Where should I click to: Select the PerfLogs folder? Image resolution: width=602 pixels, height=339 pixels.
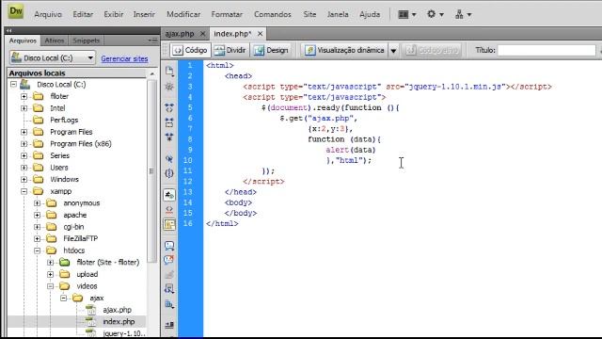tap(64, 120)
